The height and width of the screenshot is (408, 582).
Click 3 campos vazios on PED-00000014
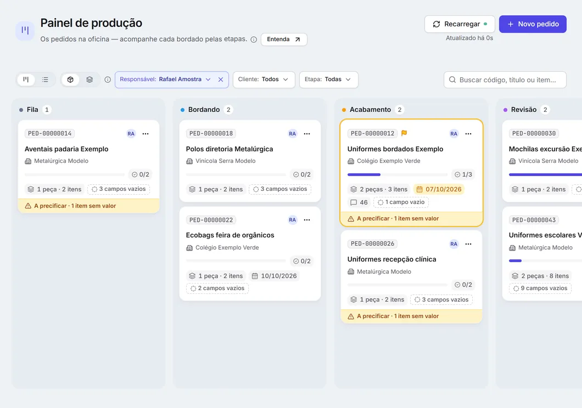(119, 189)
